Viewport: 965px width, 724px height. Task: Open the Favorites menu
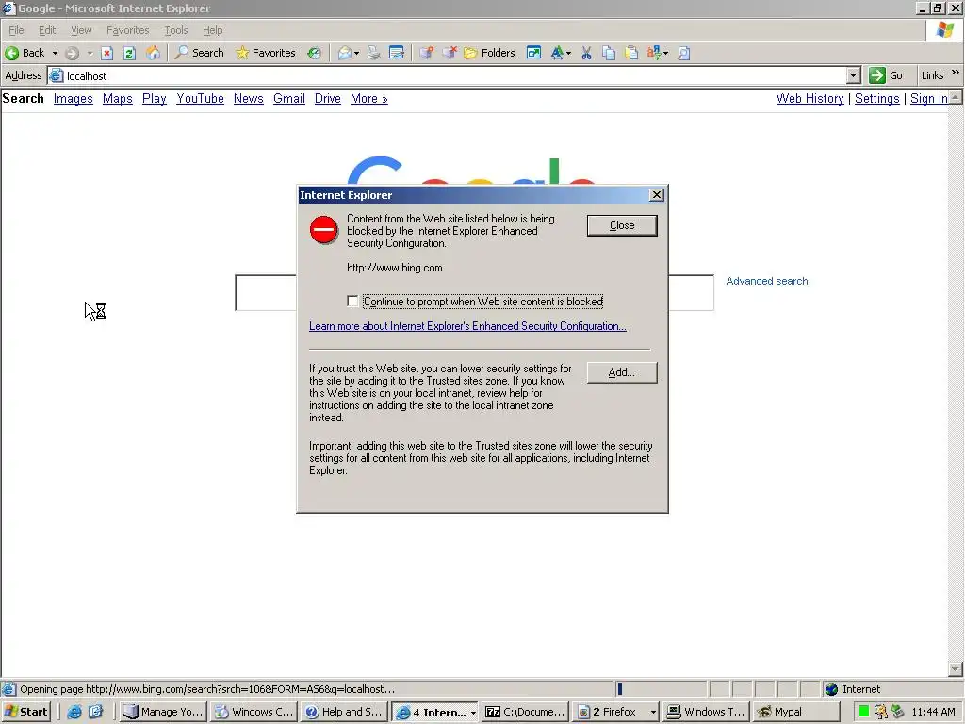(127, 30)
